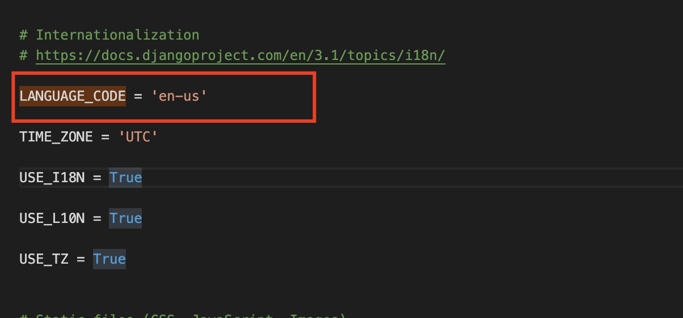Click the USE_TZ setting name
The image size is (683, 318).
[x=44, y=259]
